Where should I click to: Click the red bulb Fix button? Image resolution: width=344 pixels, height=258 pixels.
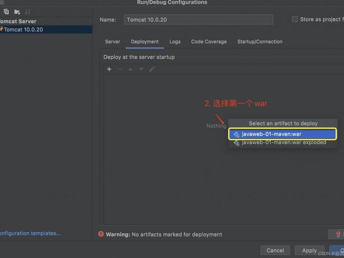click(x=336, y=234)
